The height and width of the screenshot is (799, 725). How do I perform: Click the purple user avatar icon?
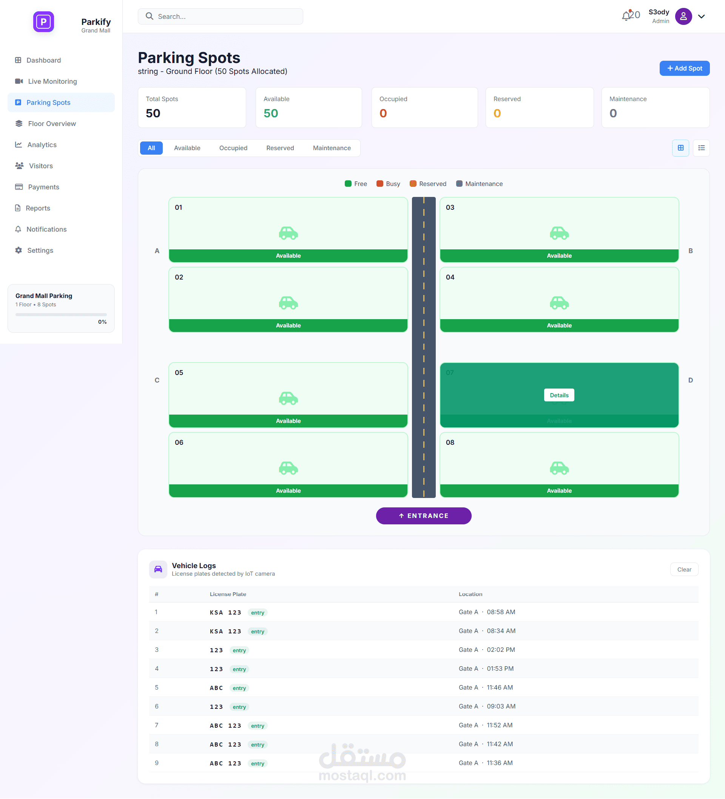(683, 16)
